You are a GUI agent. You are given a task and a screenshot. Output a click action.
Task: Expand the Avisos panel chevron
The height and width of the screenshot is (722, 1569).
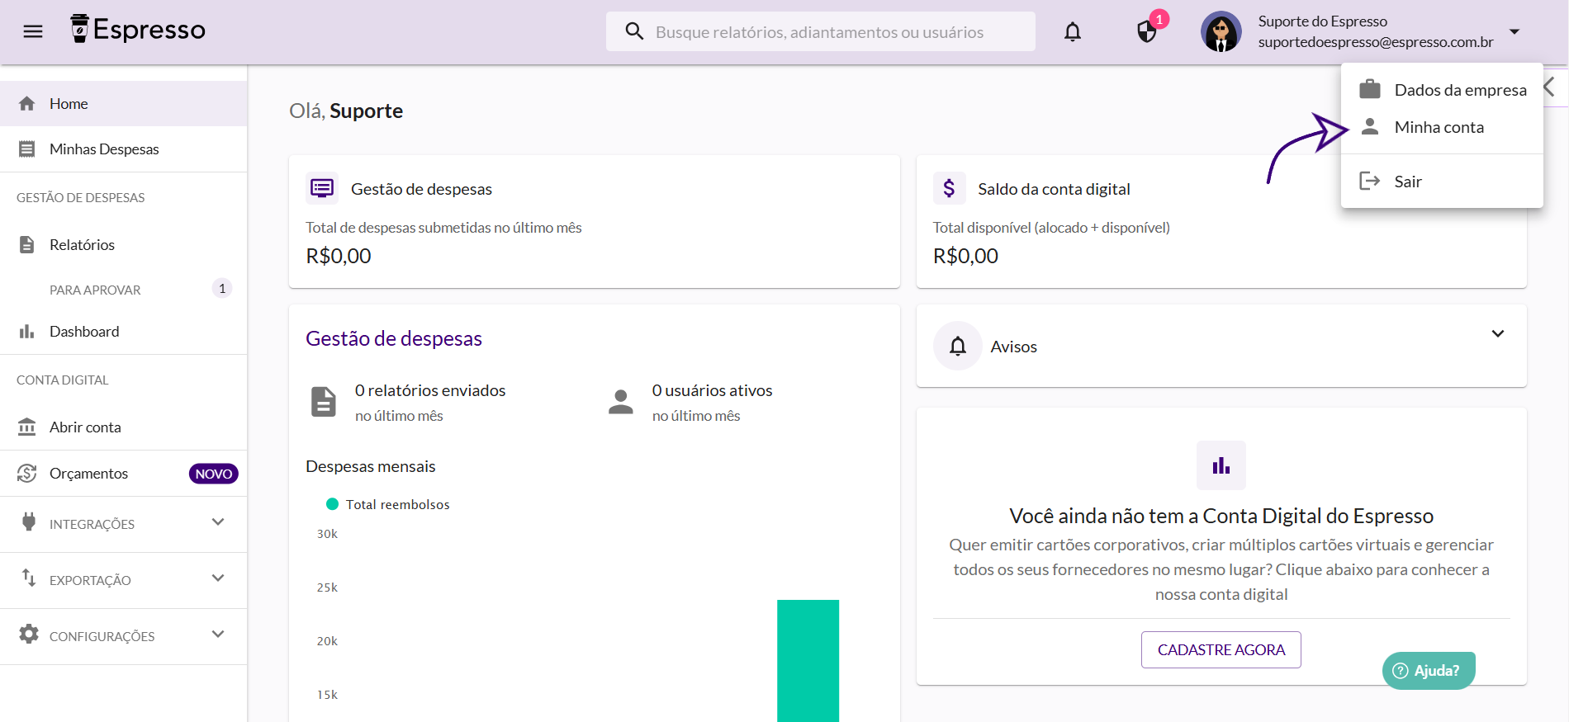(1498, 333)
